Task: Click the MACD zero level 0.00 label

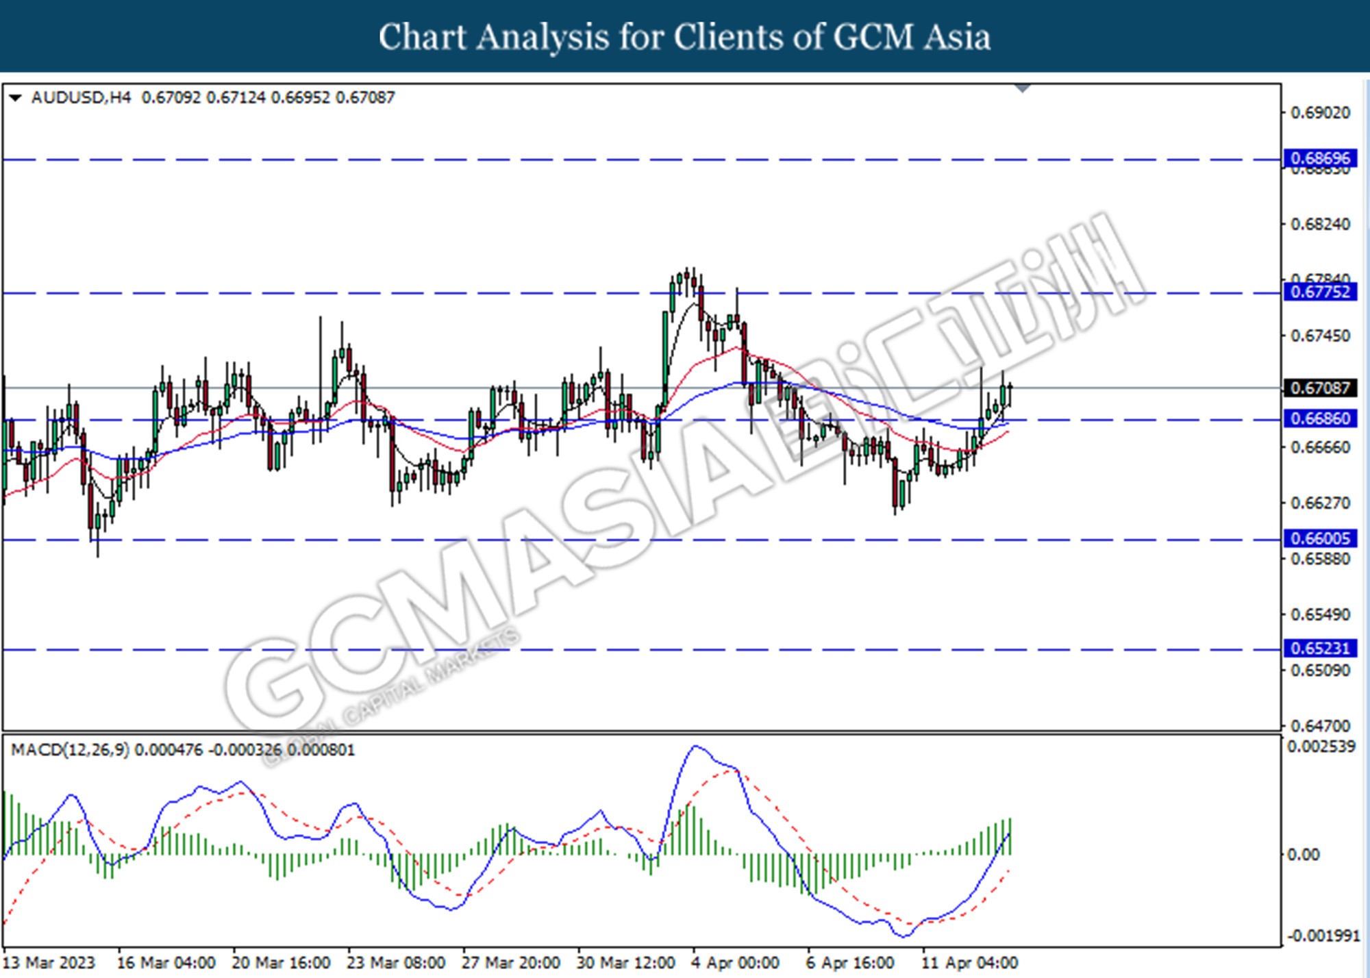Action: coord(1304,855)
